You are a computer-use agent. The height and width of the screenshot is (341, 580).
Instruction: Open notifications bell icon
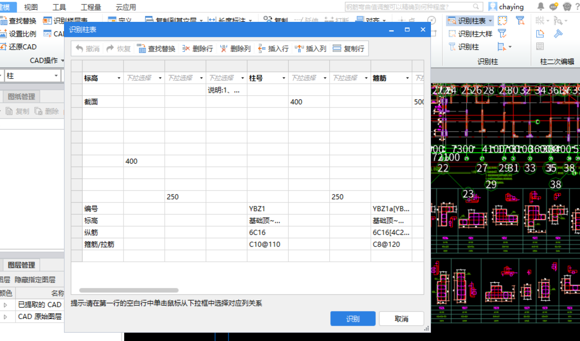[x=541, y=6]
